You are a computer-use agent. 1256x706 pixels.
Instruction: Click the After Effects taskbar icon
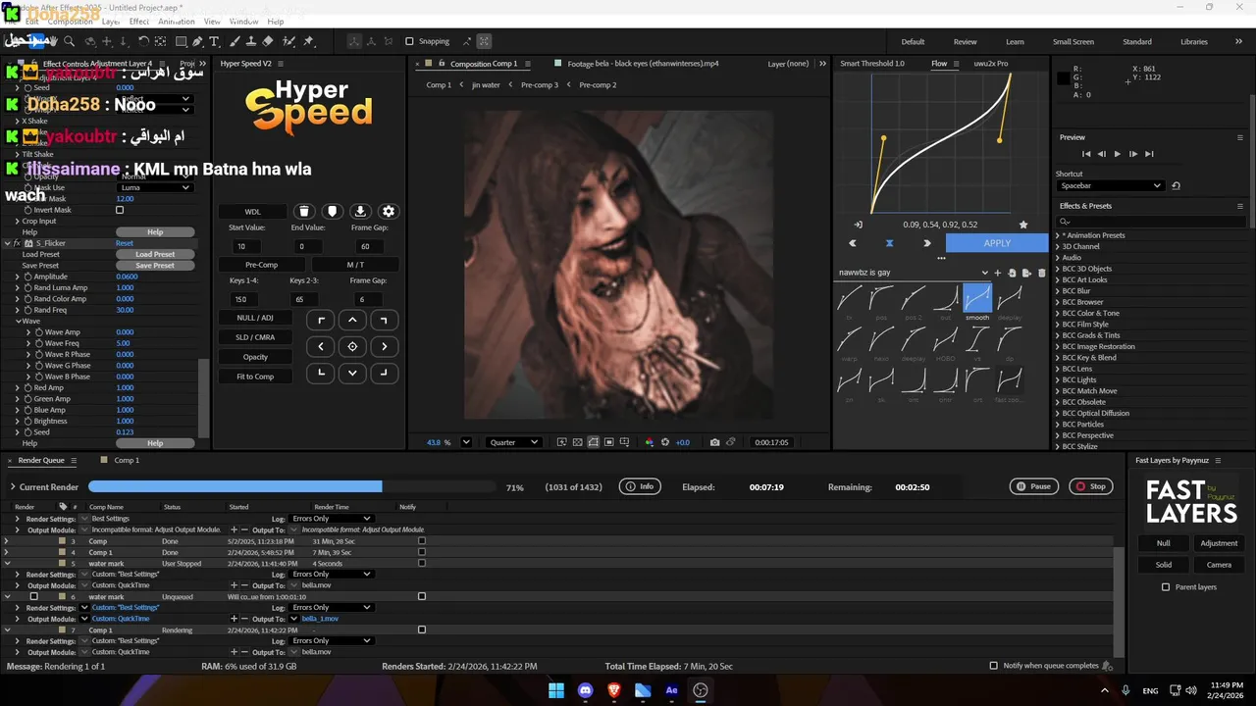click(671, 690)
